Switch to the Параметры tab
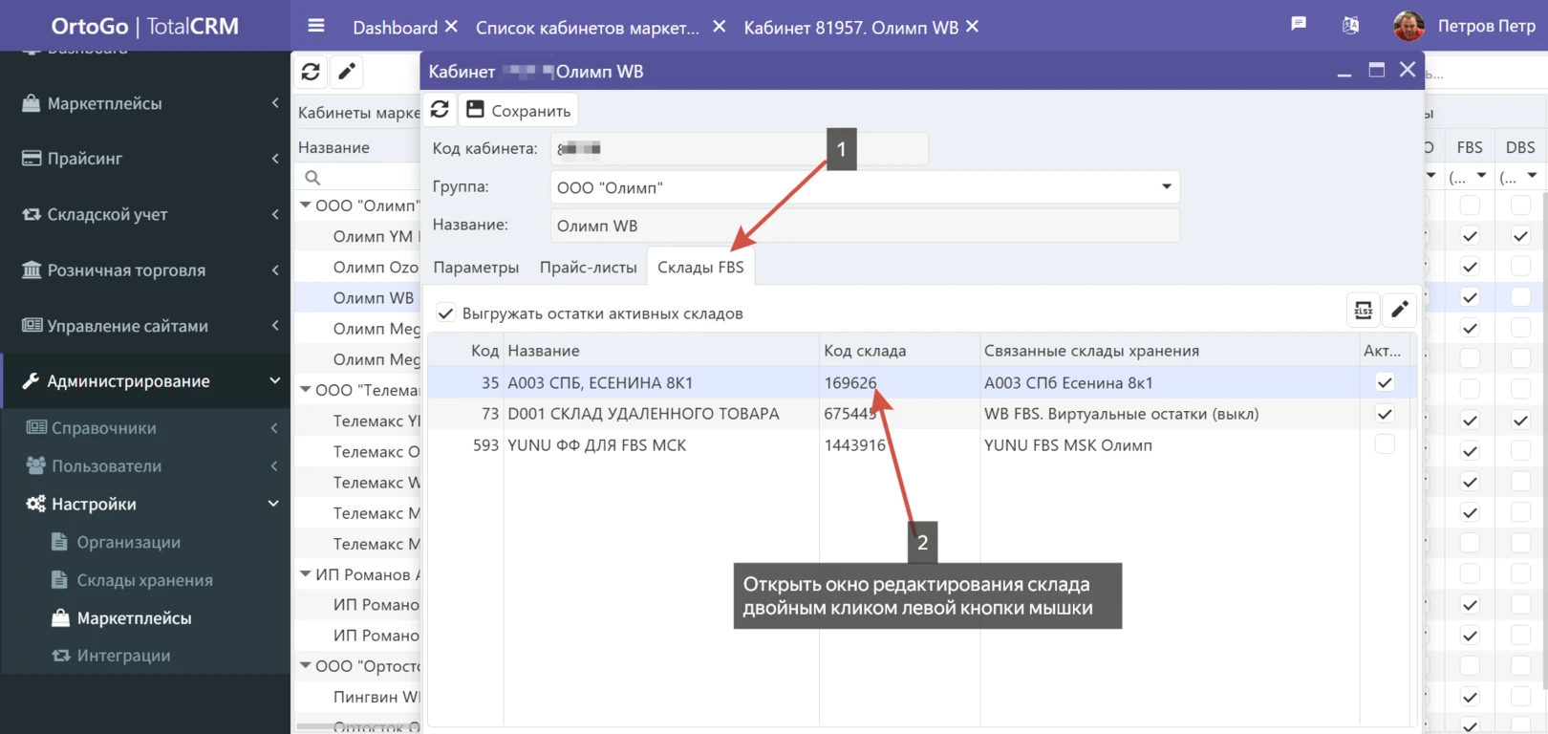This screenshot has width=1548, height=734. pyautogui.click(x=476, y=268)
